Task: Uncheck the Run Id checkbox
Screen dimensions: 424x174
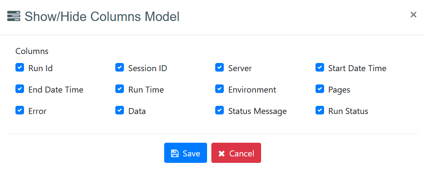Action: click(x=19, y=68)
